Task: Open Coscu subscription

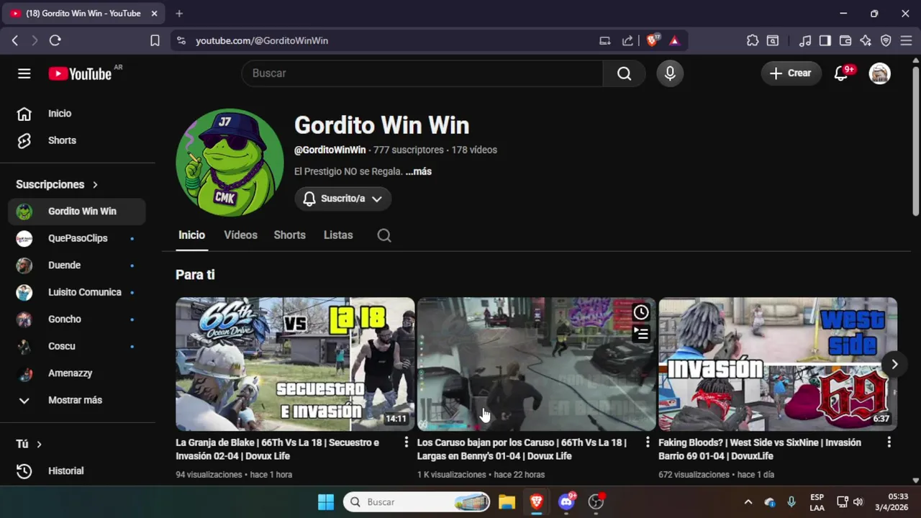Action: pos(77,346)
